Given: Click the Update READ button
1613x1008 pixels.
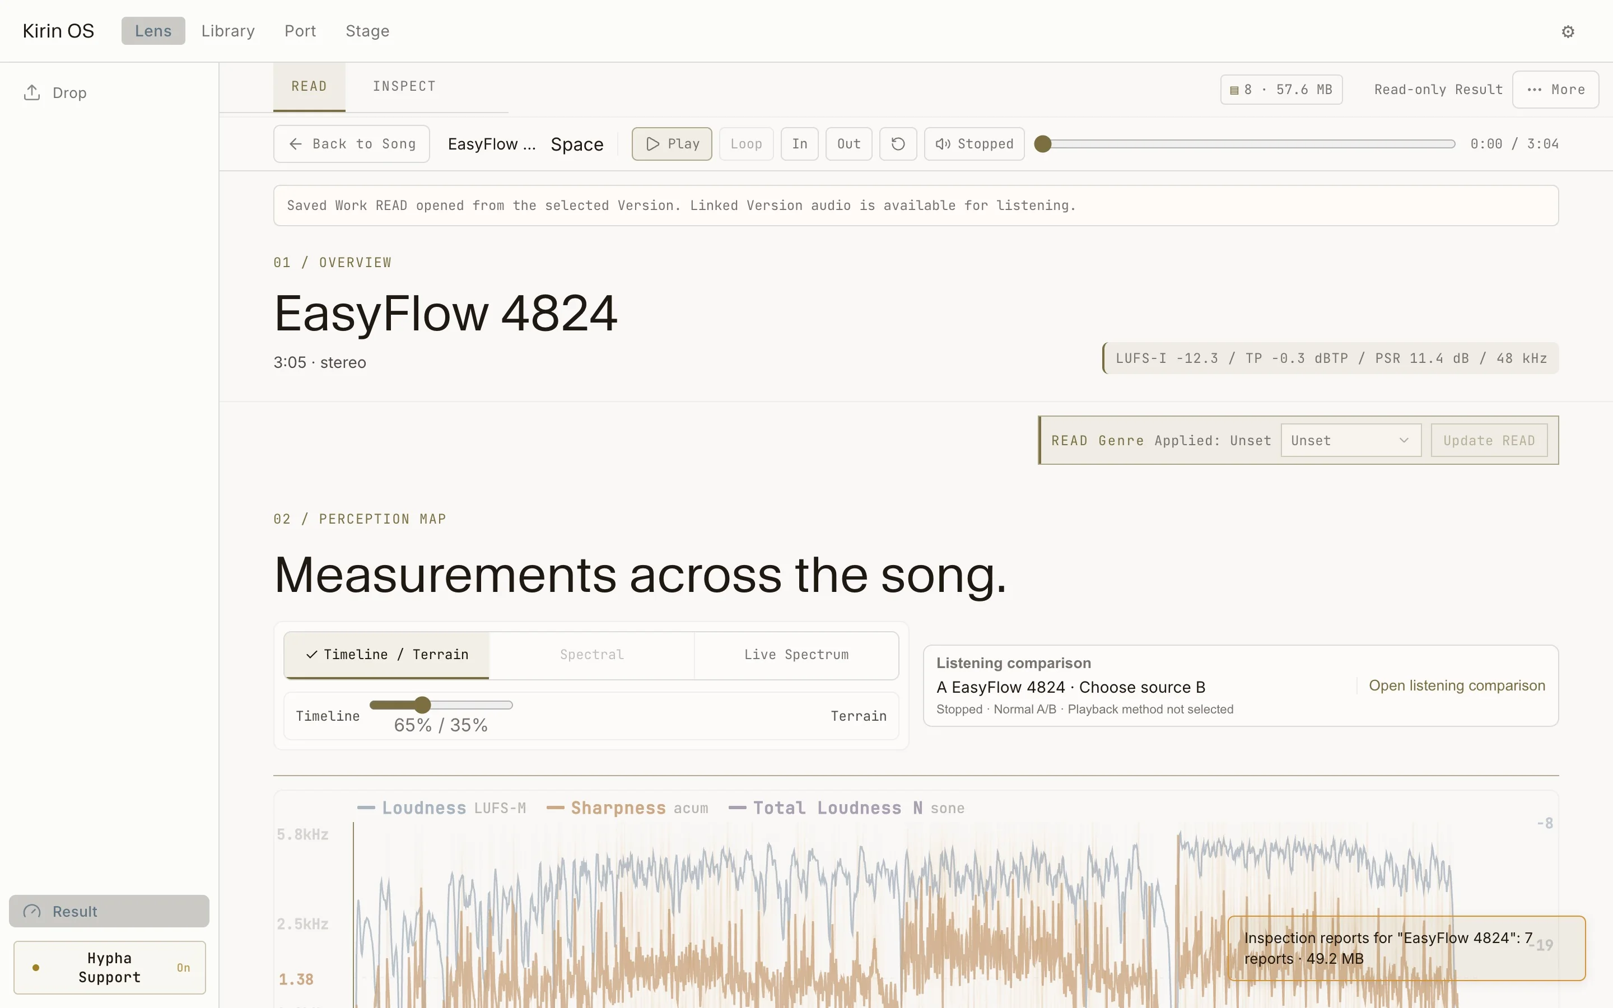Looking at the screenshot, I should pos(1489,441).
